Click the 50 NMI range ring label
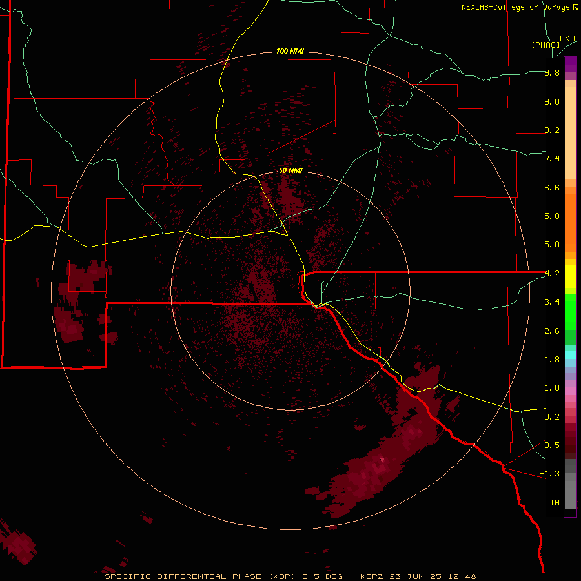 290,170
